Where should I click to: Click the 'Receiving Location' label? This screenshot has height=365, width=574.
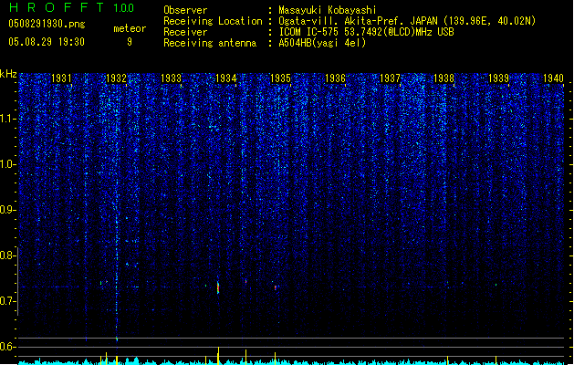click(x=213, y=21)
